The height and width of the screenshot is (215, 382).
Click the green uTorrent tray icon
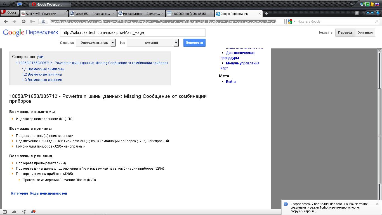[367, 4]
